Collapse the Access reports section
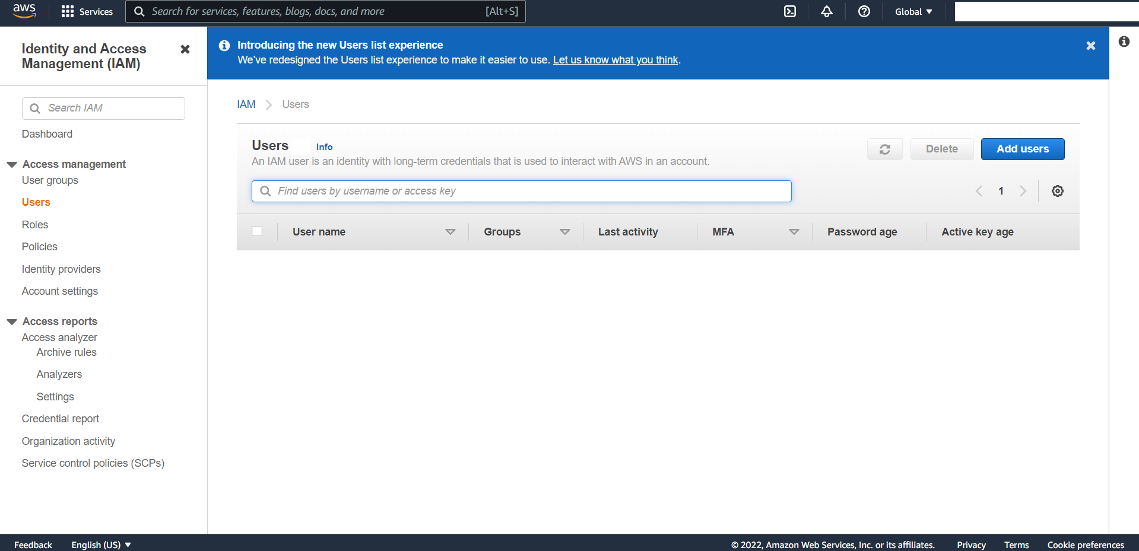1139x551 pixels. tap(12, 321)
